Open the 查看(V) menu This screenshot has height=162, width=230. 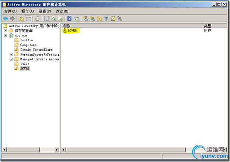tap(45, 11)
